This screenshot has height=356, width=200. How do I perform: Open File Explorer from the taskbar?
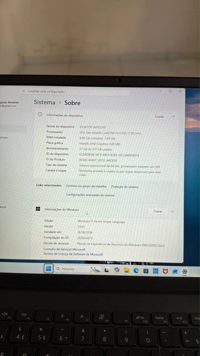coord(126,270)
